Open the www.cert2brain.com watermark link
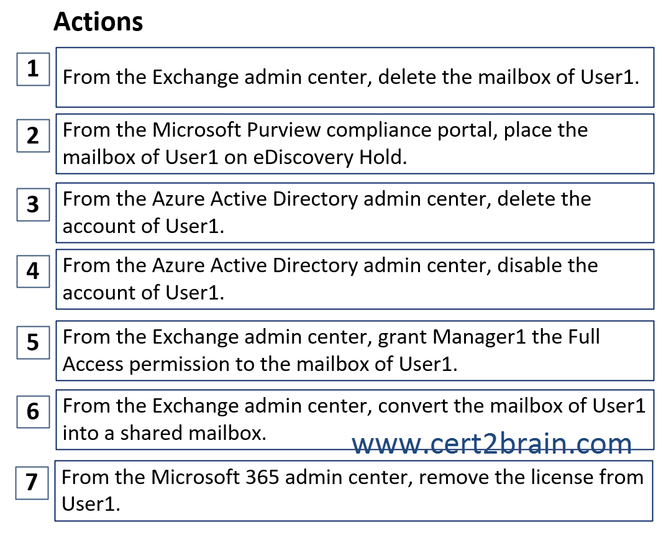The image size is (666, 535). tap(492, 444)
